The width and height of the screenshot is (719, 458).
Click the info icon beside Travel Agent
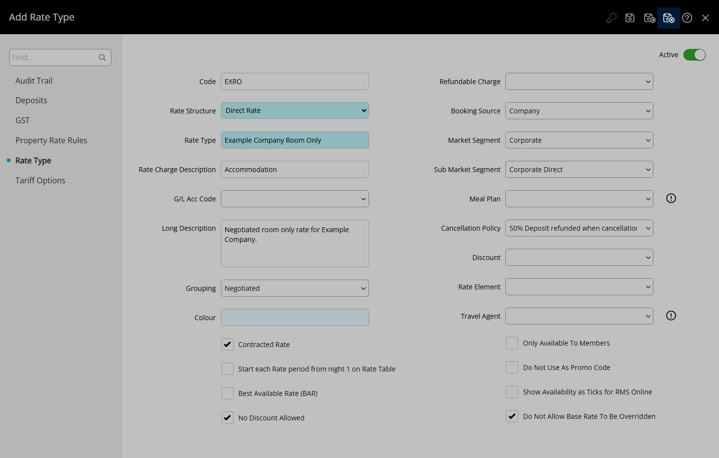point(671,316)
